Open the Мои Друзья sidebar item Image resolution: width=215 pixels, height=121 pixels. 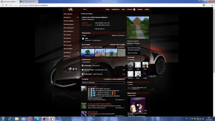(67, 17)
